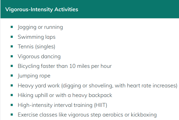The height and width of the screenshot is (120, 179).
Task: Click the bullet beside Swimming laps
Action: coord(12,37)
